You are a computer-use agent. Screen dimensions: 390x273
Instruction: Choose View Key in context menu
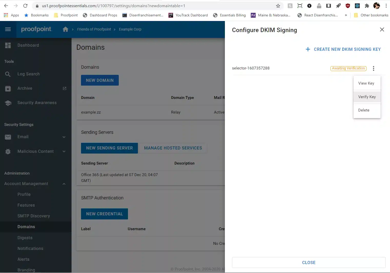pyautogui.click(x=366, y=83)
